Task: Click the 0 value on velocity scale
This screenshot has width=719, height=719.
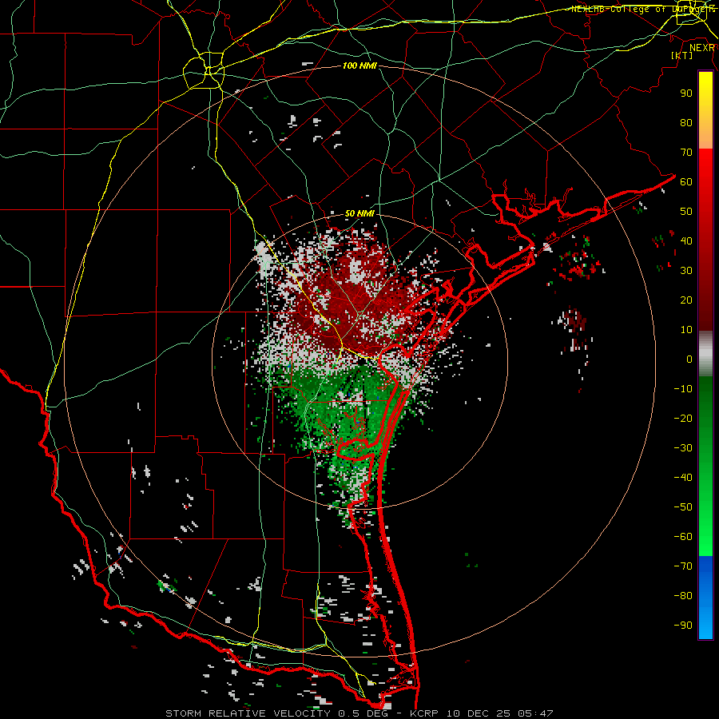Action: point(689,359)
